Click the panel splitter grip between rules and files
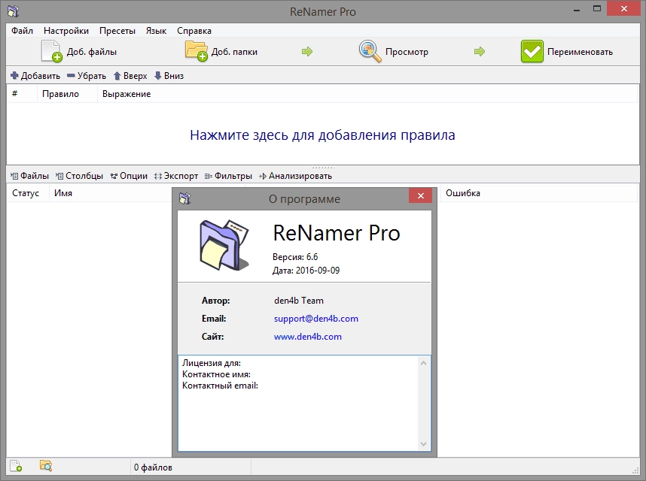This screenshot has width=646, height=481. pyautogui.click(x=323, y=168)
